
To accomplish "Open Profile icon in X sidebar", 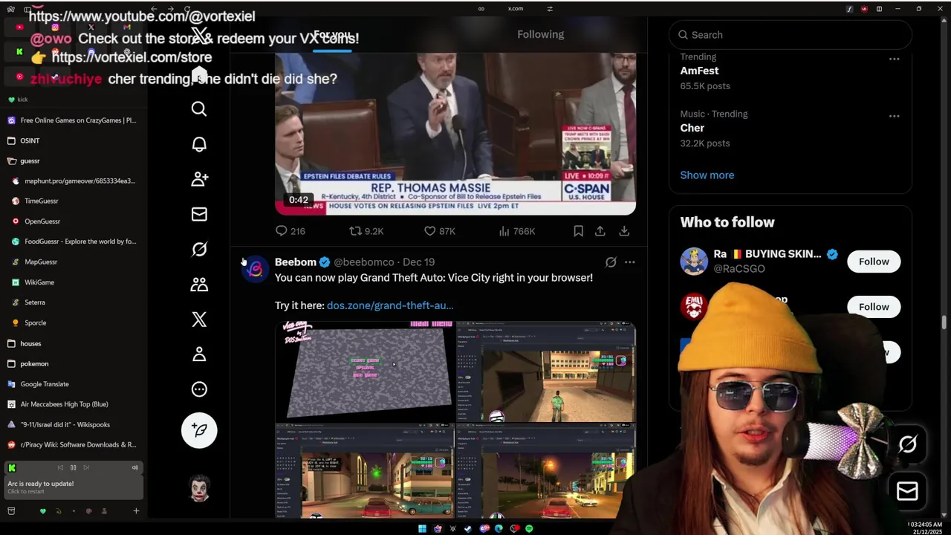I will click(x=199, y=354).
